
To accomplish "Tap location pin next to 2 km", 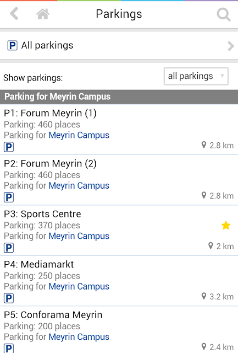I will tap(211, 245).
